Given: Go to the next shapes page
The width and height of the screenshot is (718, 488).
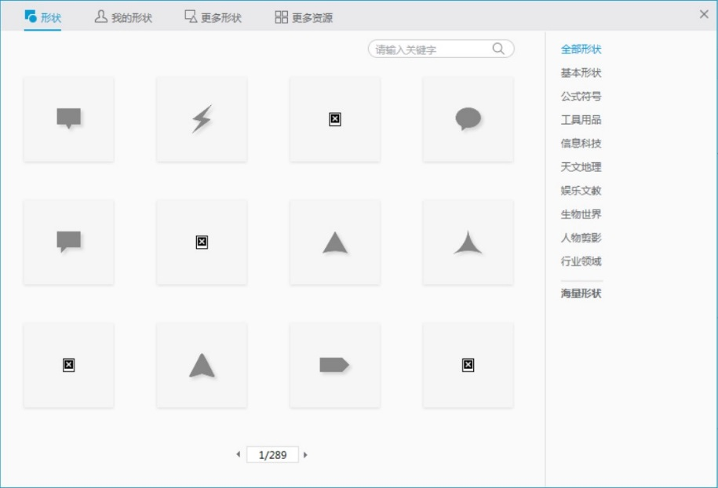Looking at the screenshot, I should [305, 455].
